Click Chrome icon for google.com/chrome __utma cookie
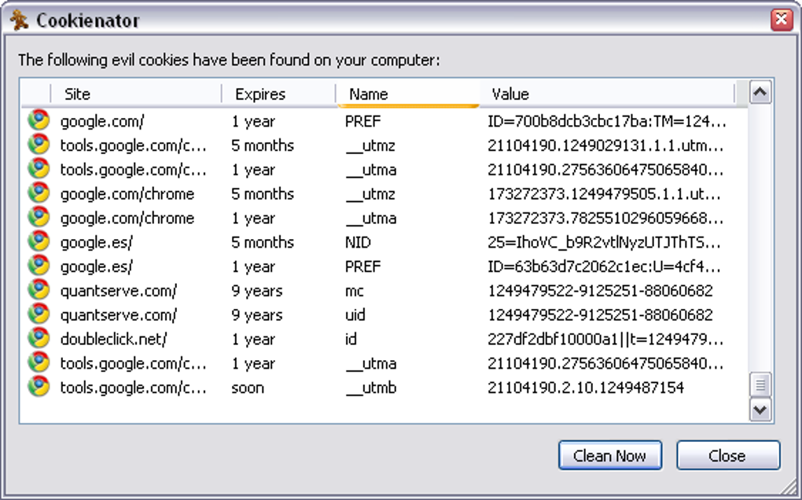Viewport: 802px width, 500px height. click(39, 217)
